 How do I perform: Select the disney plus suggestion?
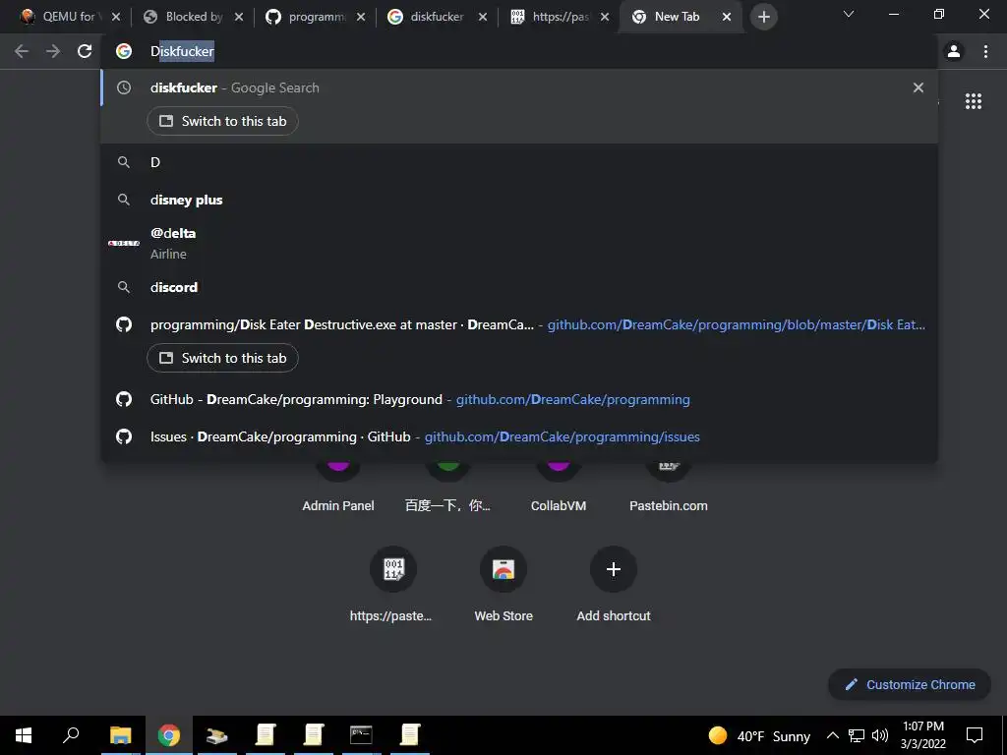519,200
